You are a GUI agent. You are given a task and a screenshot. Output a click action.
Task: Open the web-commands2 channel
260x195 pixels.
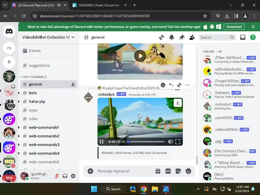pos(49,136)
